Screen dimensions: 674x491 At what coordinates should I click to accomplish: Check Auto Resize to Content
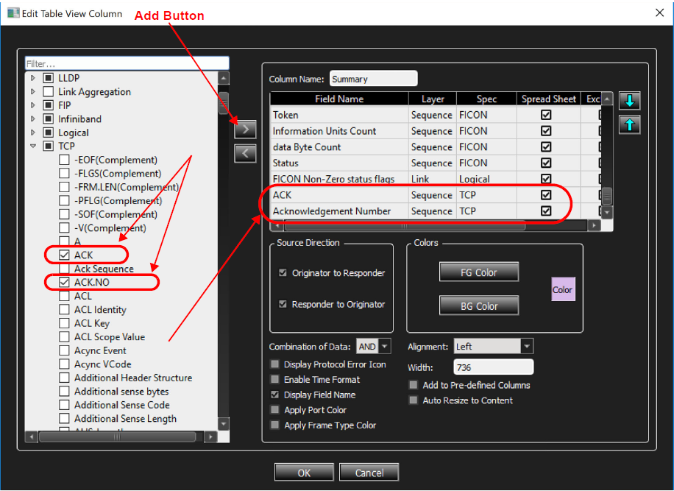[x=414, y=400]
